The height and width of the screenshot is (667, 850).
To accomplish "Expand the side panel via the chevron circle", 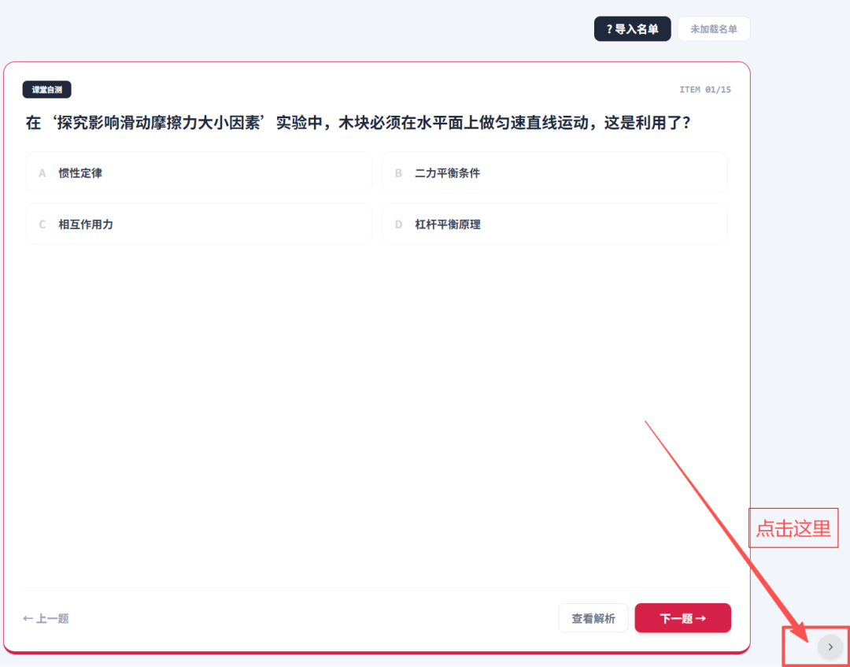I will pos(830,647).
